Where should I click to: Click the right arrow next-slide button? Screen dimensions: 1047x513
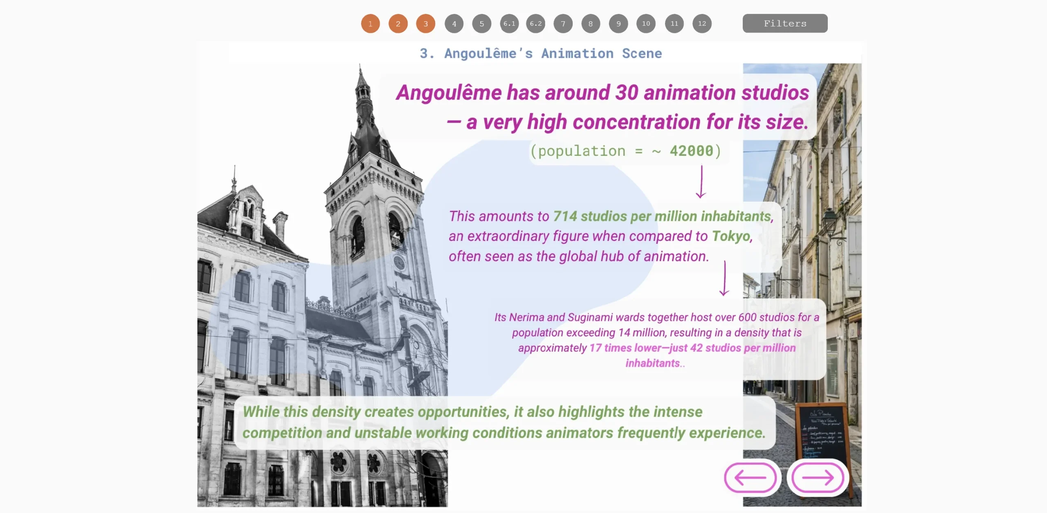click(818, 477)
